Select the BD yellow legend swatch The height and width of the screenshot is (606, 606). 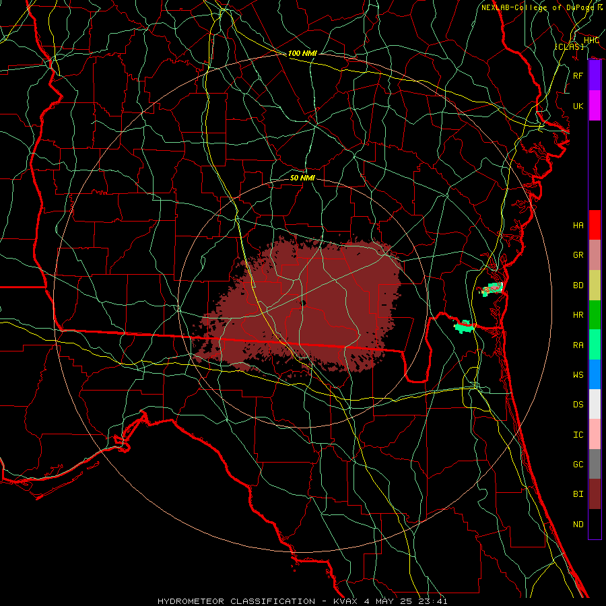[595, 285]
